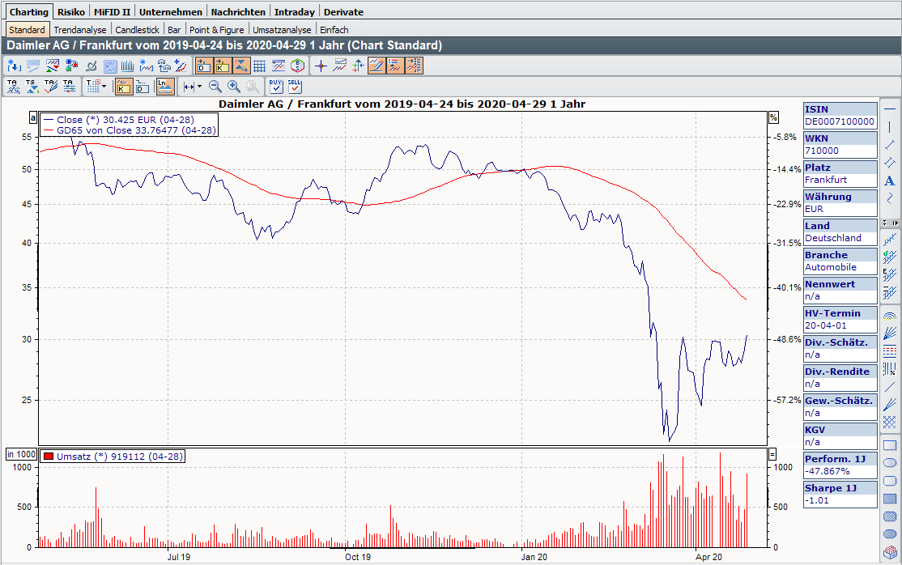902x565 pixels.
Task: Switch to the Candlestick chart tab
Action: click(138, 30)
